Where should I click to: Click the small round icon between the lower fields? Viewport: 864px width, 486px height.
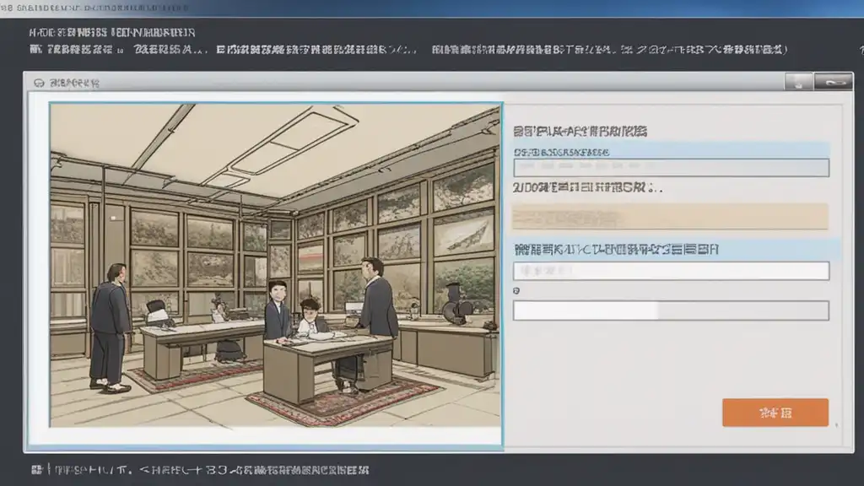point(516,290)
